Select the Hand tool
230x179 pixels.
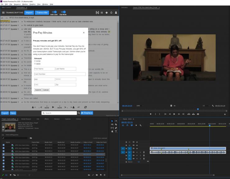(112, 131)
